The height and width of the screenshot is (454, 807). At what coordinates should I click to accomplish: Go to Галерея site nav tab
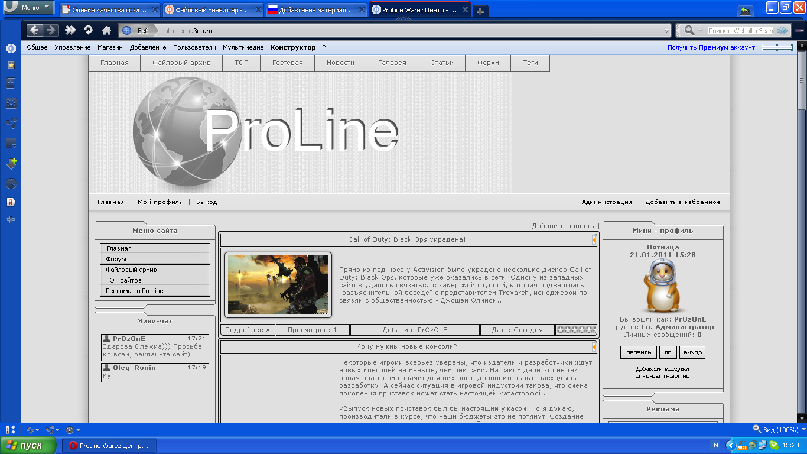click(x=392, y=63)
